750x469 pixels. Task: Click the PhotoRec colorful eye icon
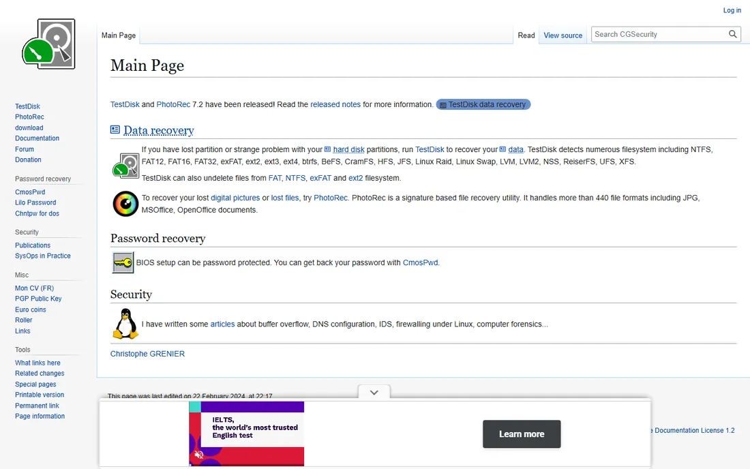125,204
